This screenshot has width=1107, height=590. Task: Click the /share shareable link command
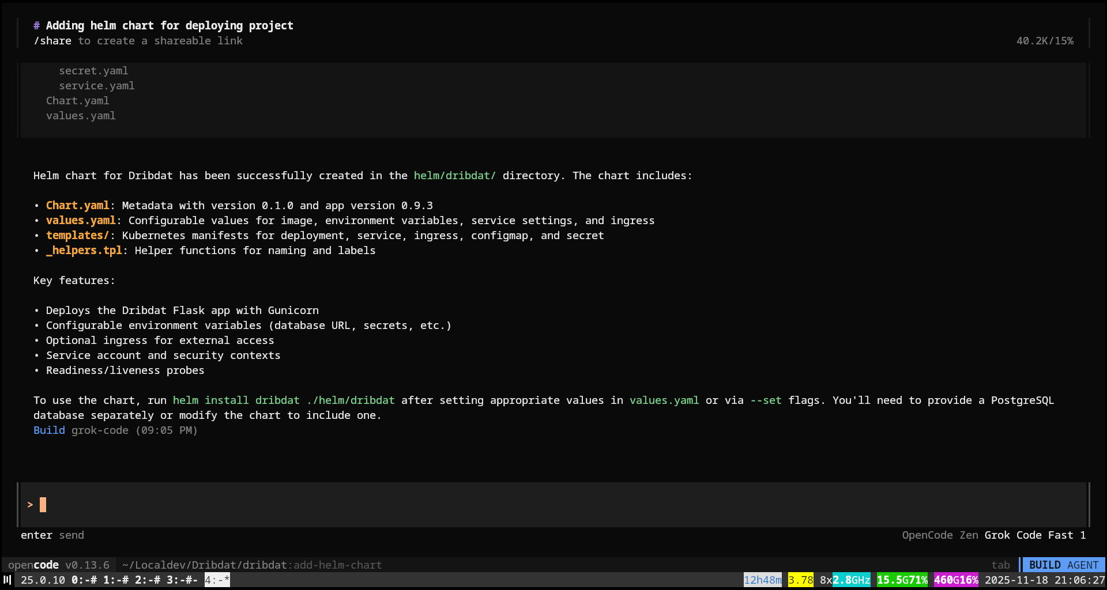click(x=52, y=40)
